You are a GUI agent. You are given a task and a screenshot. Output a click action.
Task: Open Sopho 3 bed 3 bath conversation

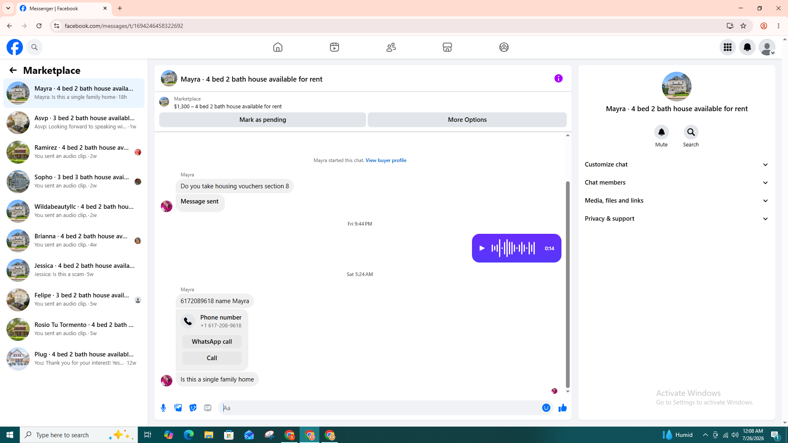(x=74, y=182)
